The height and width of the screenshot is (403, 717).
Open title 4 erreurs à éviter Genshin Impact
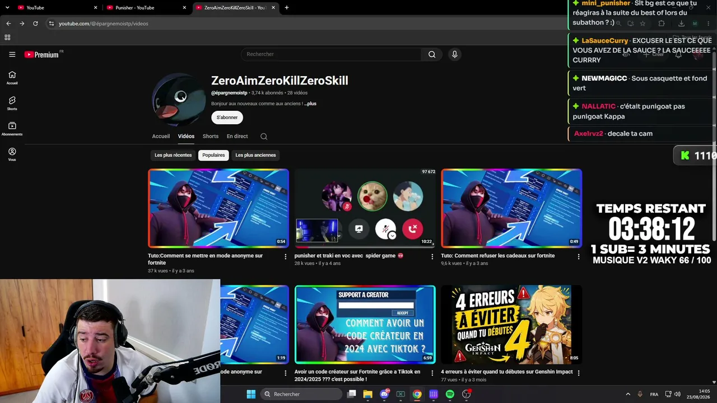[507, 372]
